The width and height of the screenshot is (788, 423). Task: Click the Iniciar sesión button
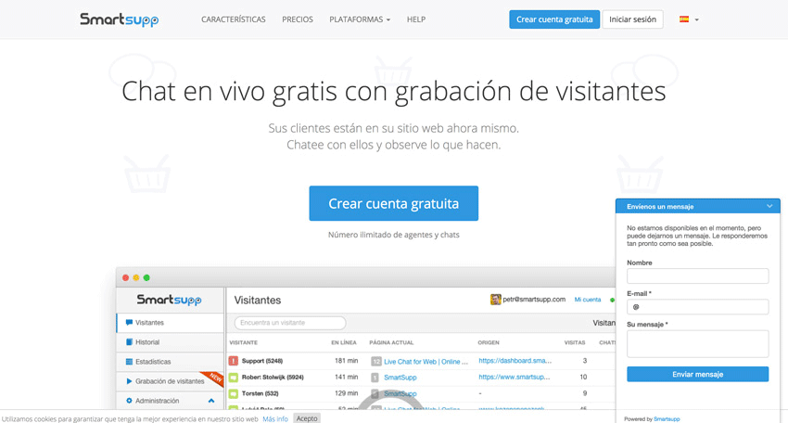(x=632, y=19)
